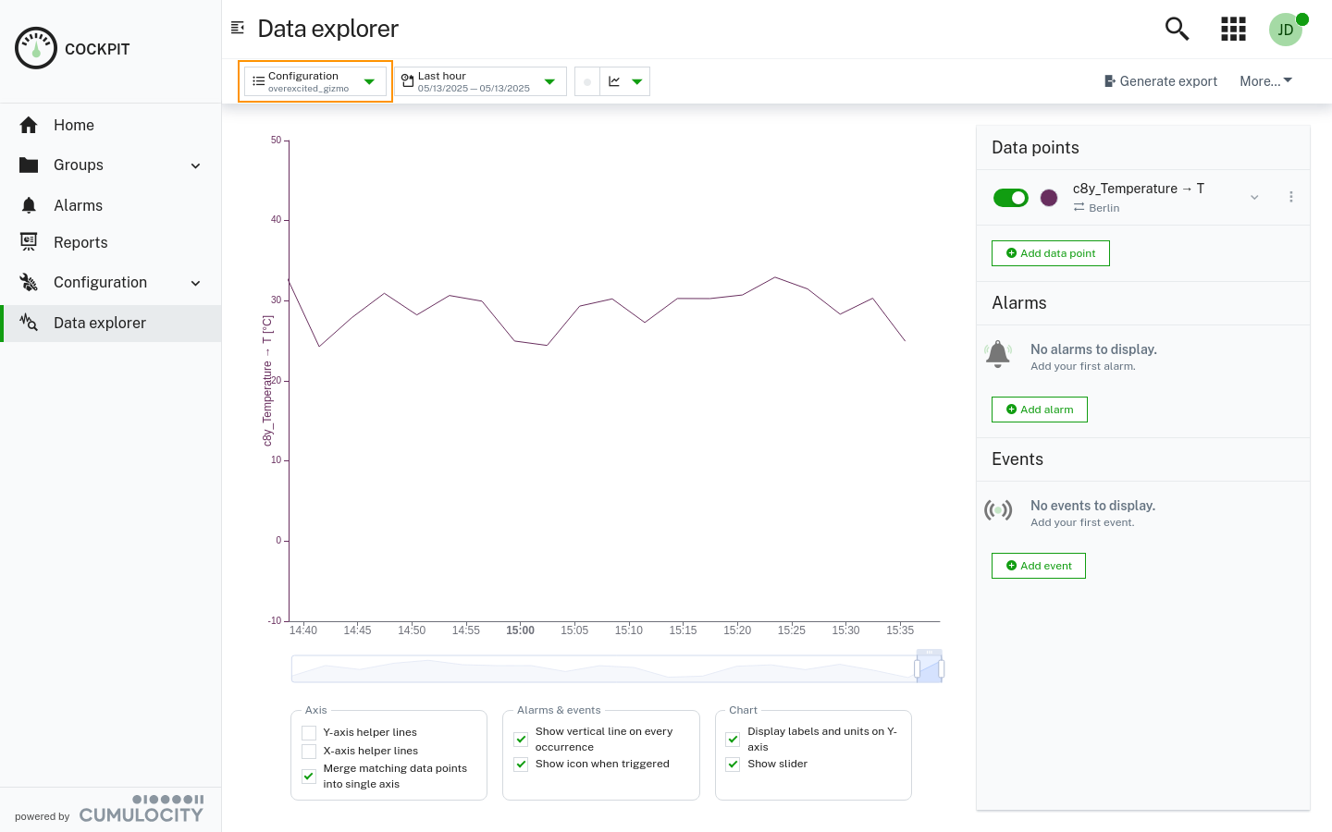Viewport: 1332px width, 832px height.
Task: Click the Berlin device link
Action: pos(1104,208)
